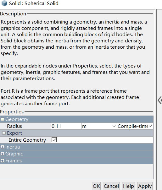Image resolution: width=162 pixels, height=190 pixels.
Task: Open Help for the Solid block
Action: (x=128, y=186)
